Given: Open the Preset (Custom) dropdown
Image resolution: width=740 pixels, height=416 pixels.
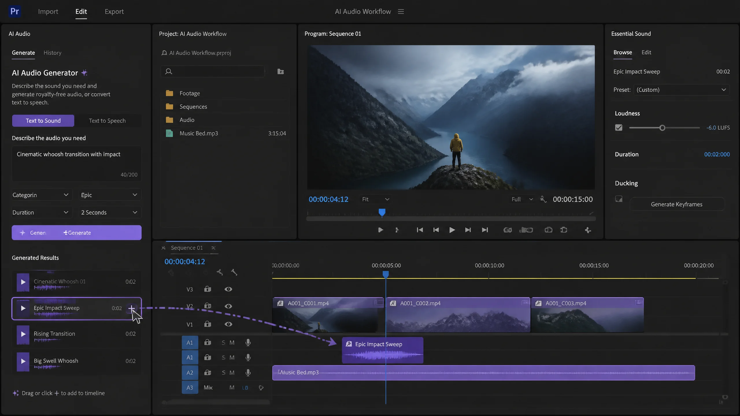Looking at the screenshot, I should point(681,90).
